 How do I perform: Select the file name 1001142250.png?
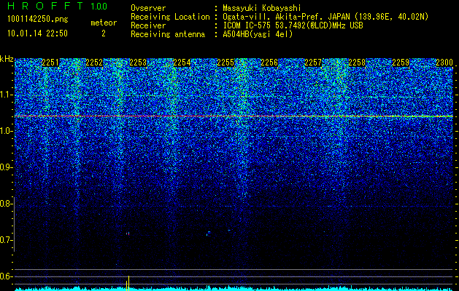38,20
